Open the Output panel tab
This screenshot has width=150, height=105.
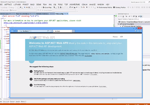12,101
